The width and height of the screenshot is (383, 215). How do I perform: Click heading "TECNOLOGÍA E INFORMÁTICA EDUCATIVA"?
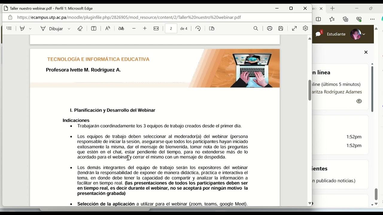click(98, 59)
